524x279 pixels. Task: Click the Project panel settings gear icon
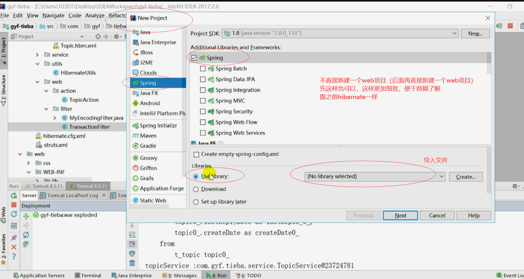(x=116, y=37)
